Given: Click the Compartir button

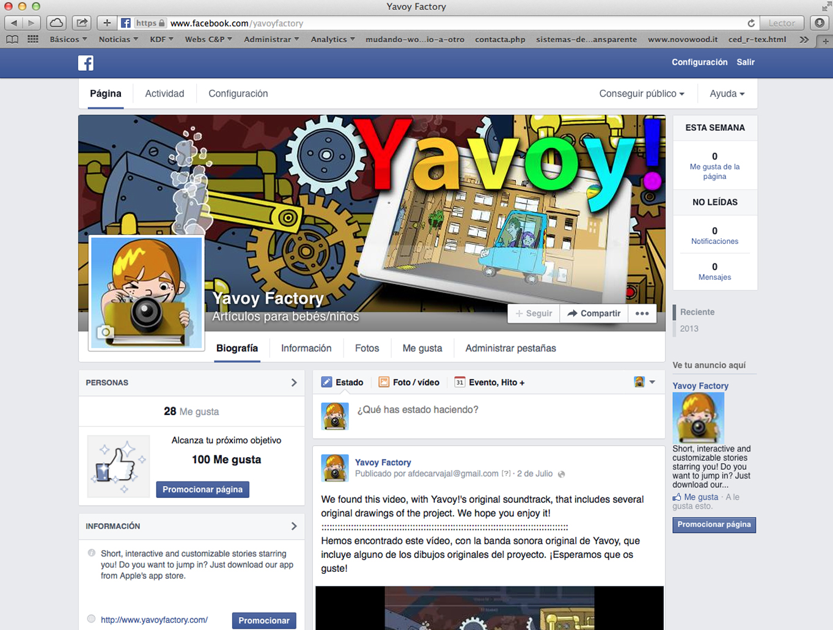Looking at the screenshot, I should (594, 313).
